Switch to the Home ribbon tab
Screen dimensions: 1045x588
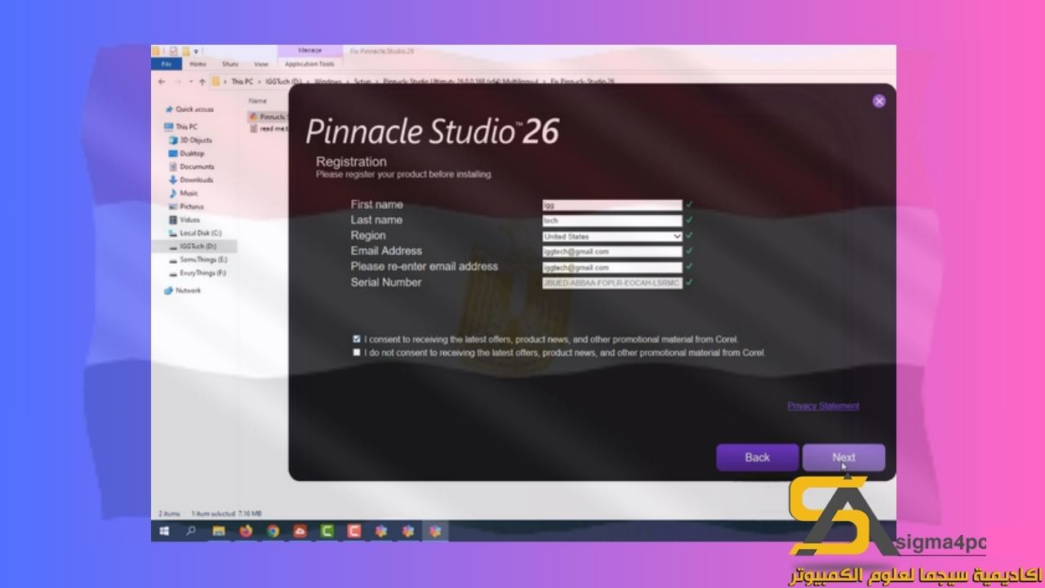(x=198, y=64)
